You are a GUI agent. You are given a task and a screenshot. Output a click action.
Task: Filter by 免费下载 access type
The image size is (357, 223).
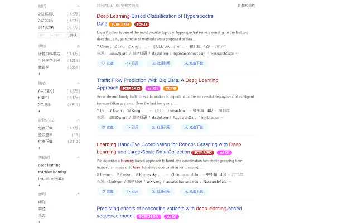46,128
